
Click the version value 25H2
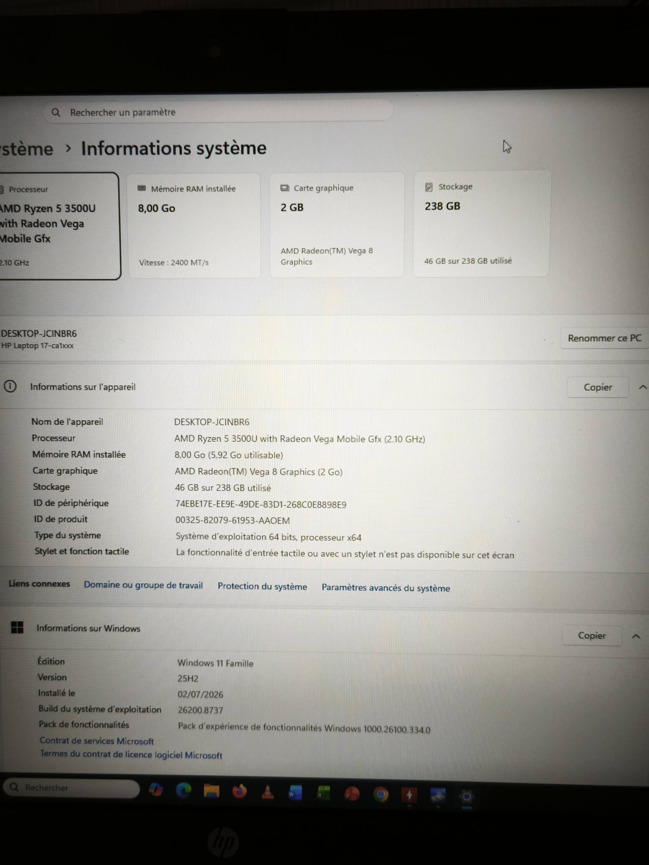[188, 678]
